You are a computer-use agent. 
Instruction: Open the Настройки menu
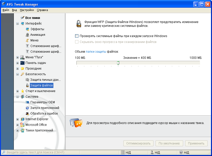pyautogui.click(x=27, y=10)
